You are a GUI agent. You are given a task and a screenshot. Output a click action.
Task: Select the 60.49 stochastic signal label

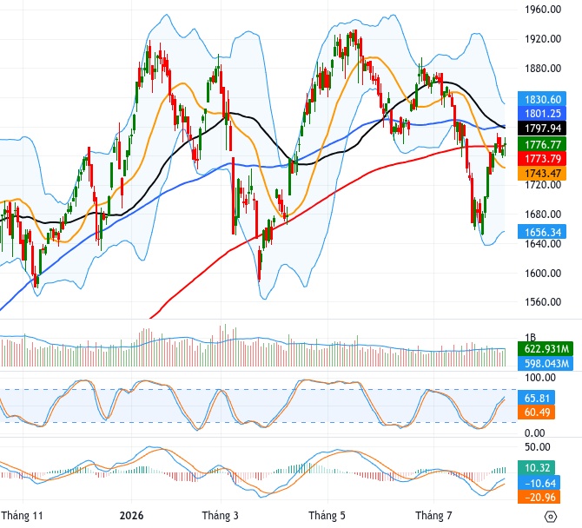[536, 412]
